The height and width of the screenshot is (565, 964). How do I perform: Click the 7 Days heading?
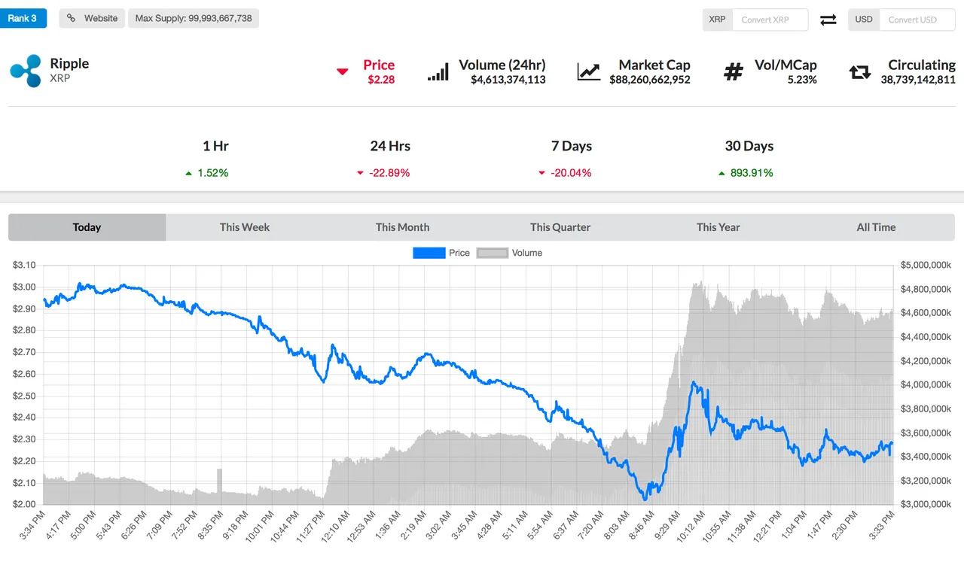pos(572,146)
